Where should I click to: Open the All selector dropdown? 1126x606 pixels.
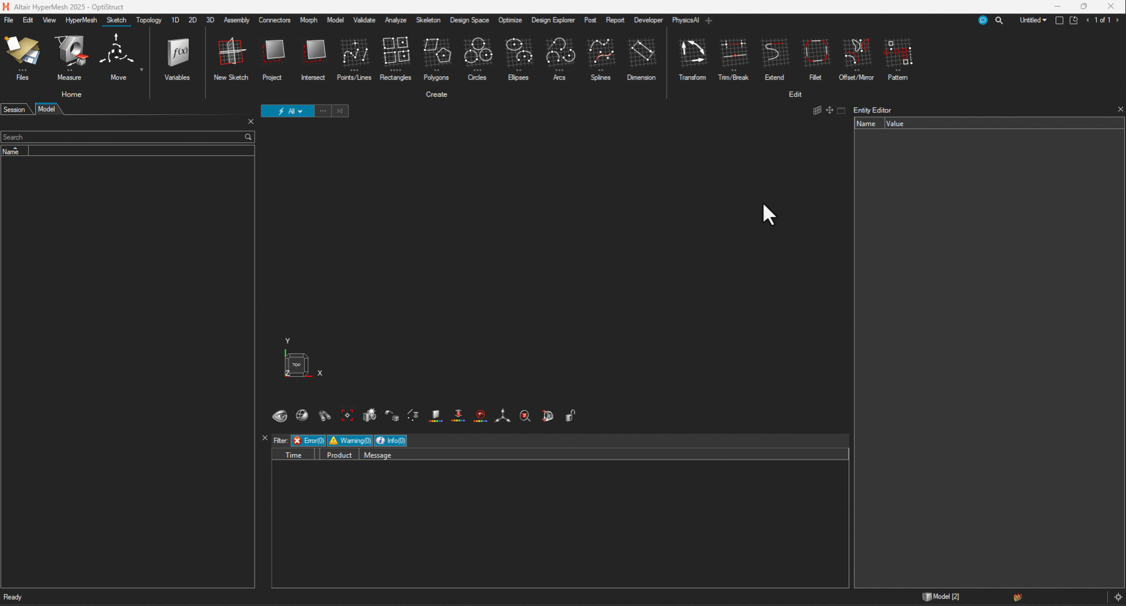tap(287, 111)
